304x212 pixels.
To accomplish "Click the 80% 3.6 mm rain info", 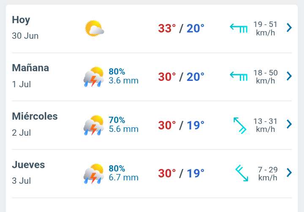I will click(x=123, y=76).
